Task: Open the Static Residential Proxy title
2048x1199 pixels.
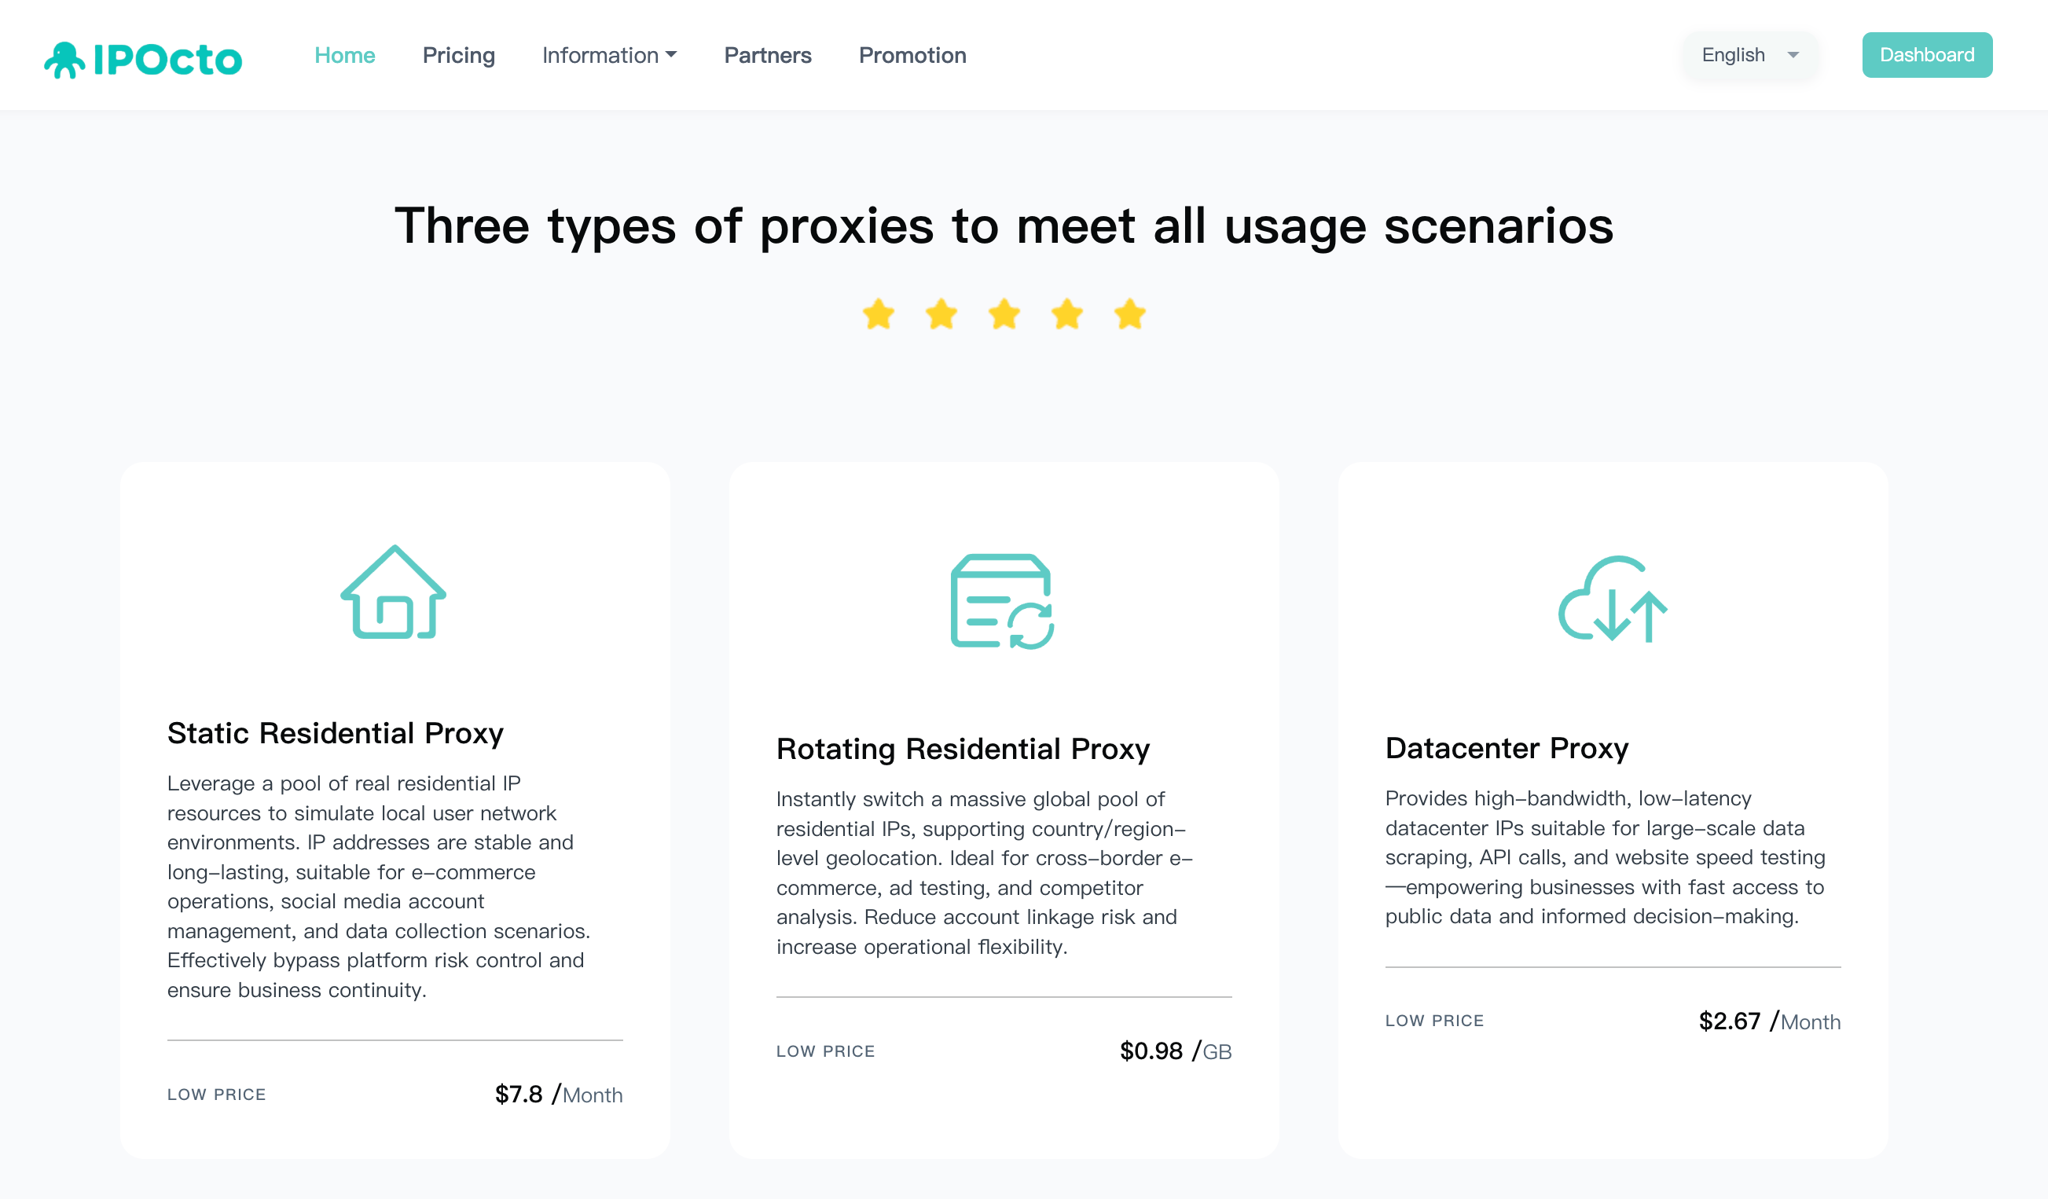Action: (x=335, y=733)
